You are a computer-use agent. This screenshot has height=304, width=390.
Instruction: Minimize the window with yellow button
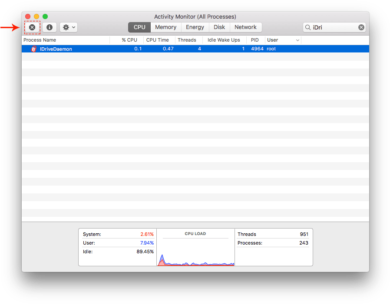pos(36,16)
